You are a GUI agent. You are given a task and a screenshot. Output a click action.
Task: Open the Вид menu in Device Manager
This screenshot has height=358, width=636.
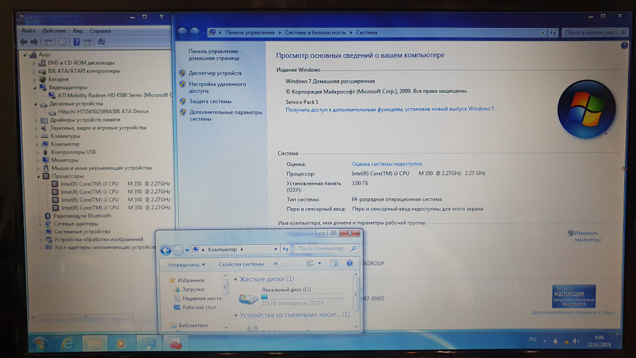point(78,31)
